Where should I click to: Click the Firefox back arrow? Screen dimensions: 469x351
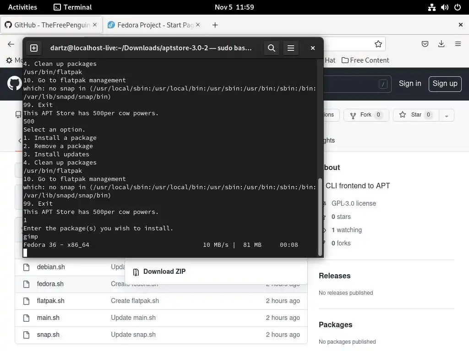tap(11, 44)
